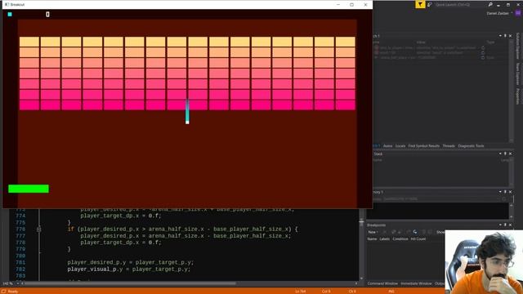The height and width of the screenshot is (294, 523).
Task: Open the Command Window tab
Action: (382, 283)
